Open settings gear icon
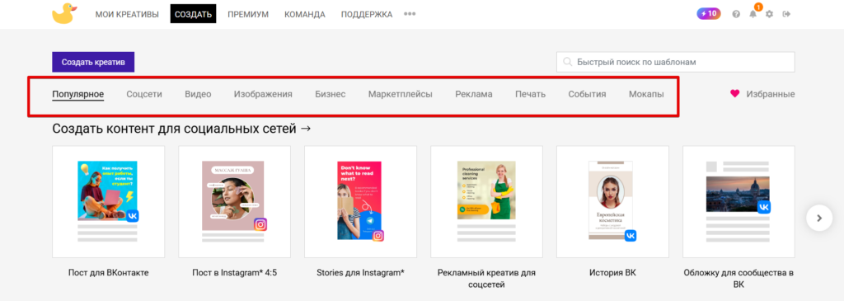844x301 pixels. click(x=769, y=14)
